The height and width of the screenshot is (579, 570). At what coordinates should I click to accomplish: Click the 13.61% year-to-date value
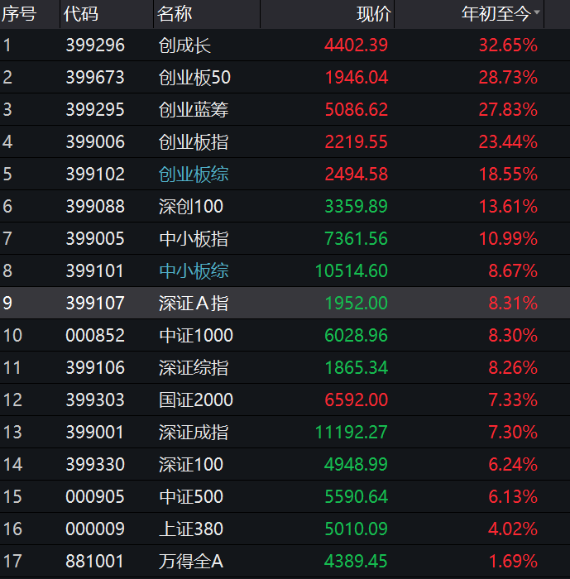508,207
